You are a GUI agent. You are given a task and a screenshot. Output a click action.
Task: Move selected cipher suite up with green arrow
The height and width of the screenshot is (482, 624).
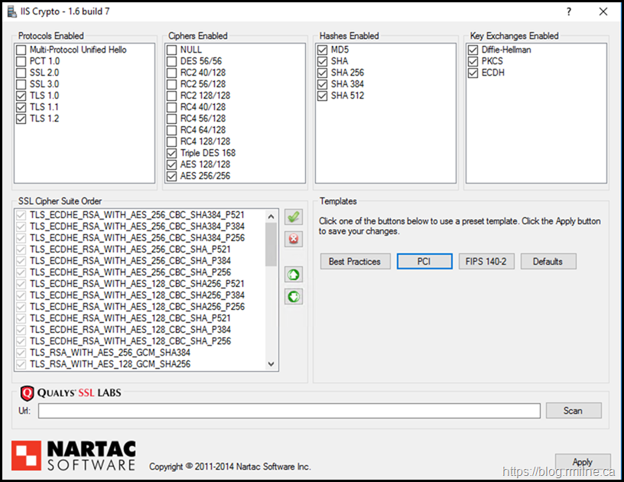[293, 274]
